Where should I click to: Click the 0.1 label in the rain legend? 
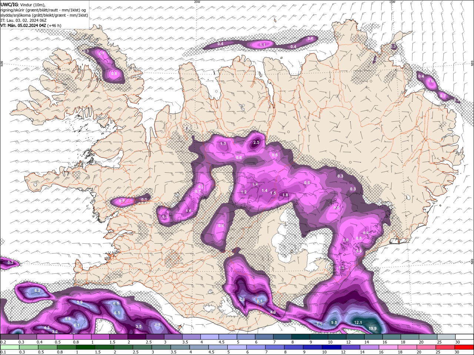coord(3,352)
